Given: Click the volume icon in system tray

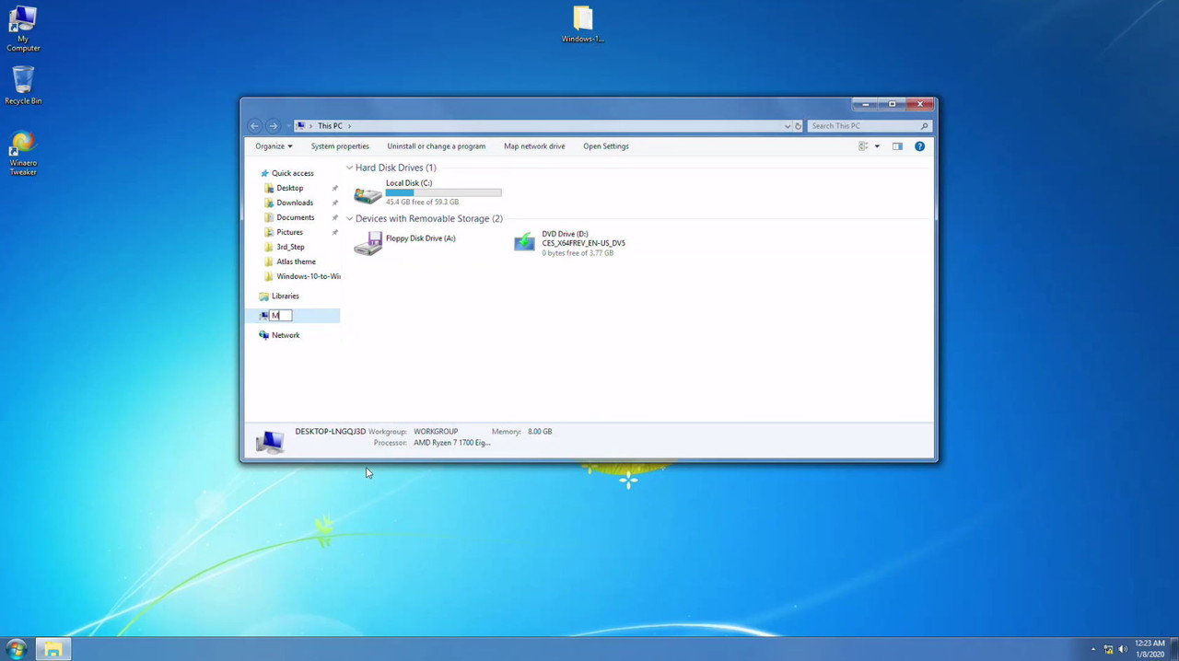Looking at the screenshot, I should [1122, 649].
